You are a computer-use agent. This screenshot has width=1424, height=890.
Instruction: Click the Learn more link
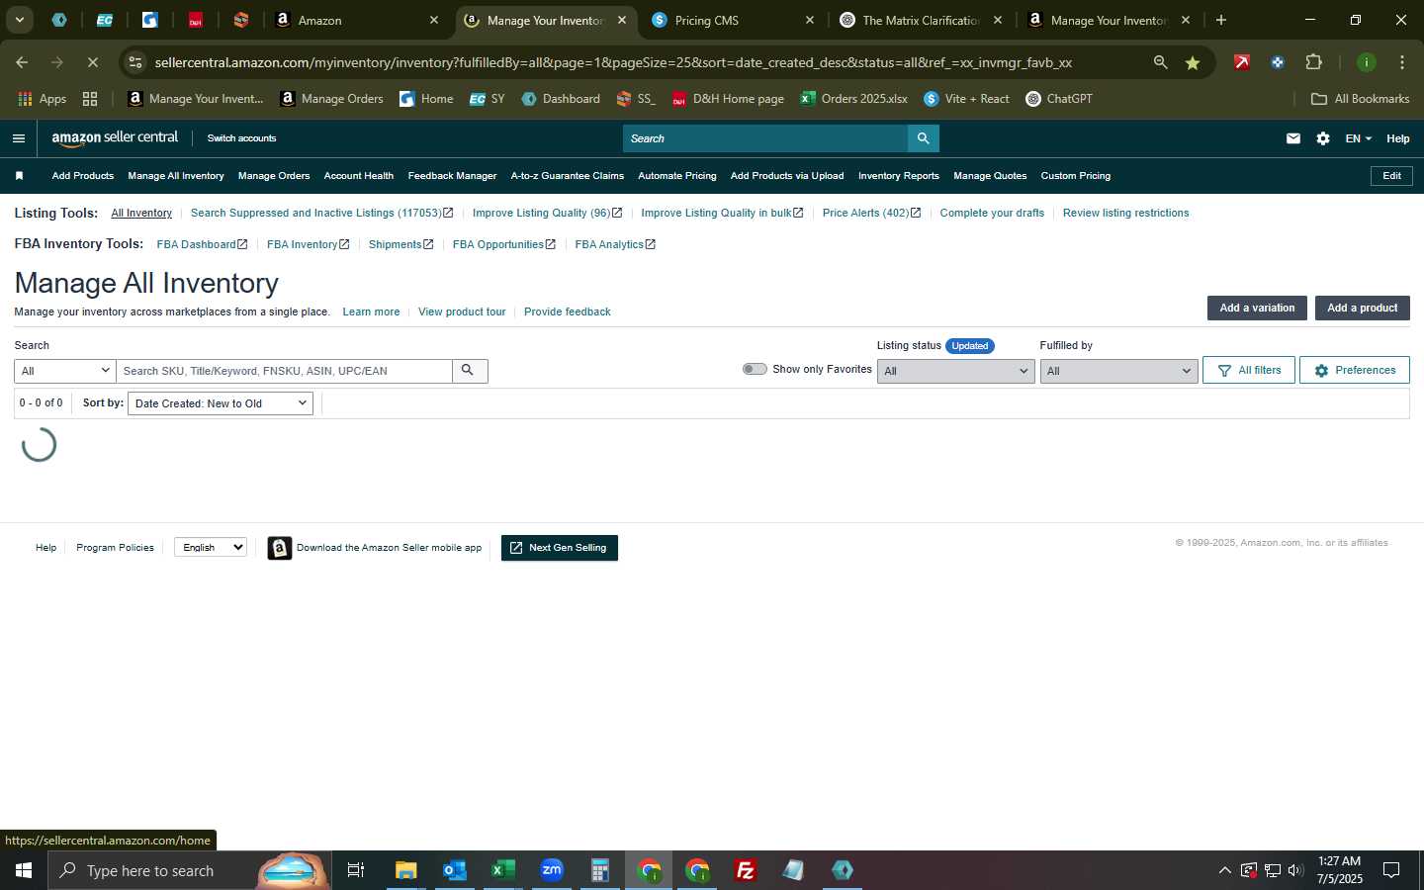pos(371,311)
